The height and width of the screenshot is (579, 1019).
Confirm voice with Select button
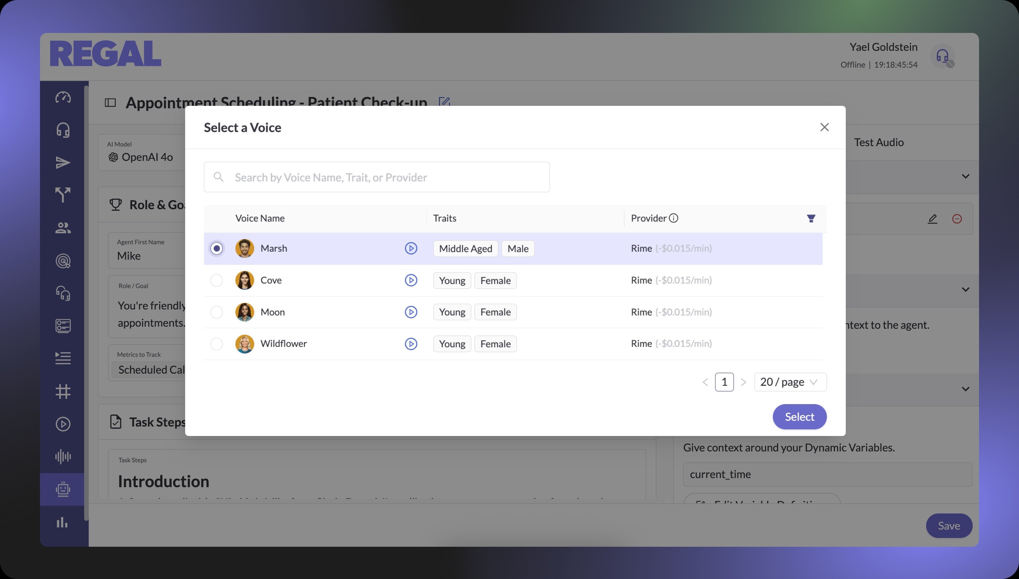[799, 416]
